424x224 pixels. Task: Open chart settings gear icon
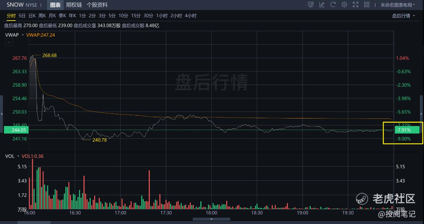[x=344, y=5]
